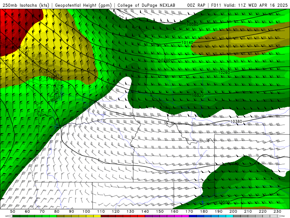Click the 200 knot legend label
The height and width of the screenshot is (218, 290).
point(233,211)
